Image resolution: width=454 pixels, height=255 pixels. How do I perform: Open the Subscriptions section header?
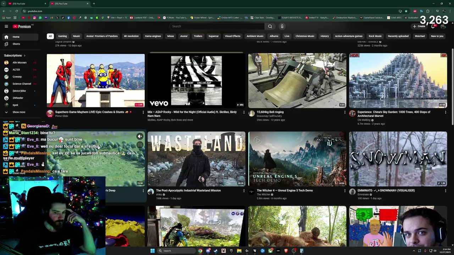[x=15, y=56]
